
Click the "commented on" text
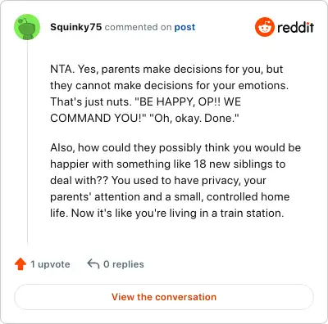pyautogui.click(x=138, y=27)
